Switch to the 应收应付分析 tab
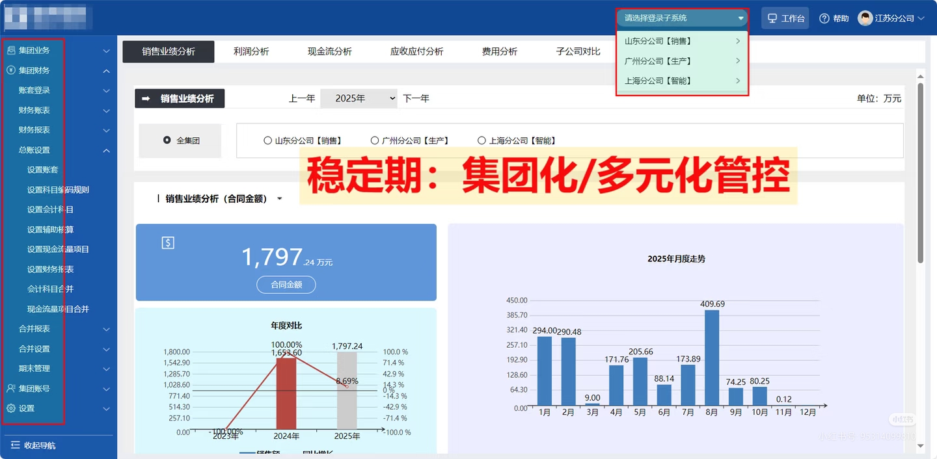The height and width of the screenshot is (459, 937). click(x=417, y=51)
